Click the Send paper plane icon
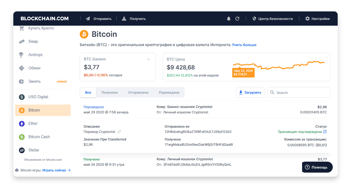 [88, 19]
